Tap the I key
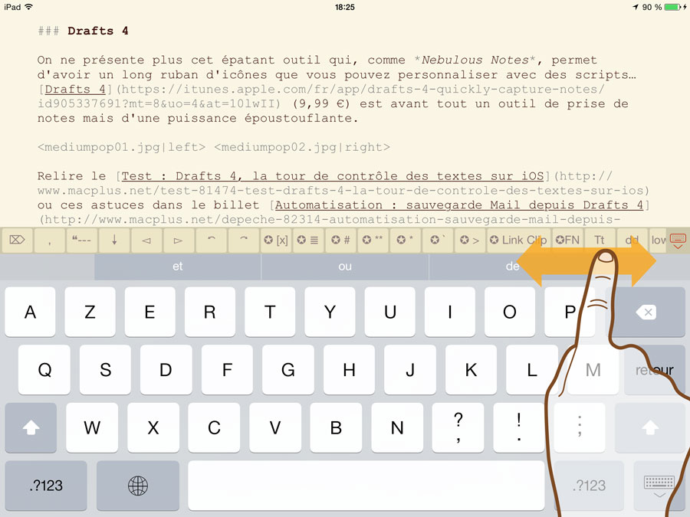690x517 pixels. 450,312
